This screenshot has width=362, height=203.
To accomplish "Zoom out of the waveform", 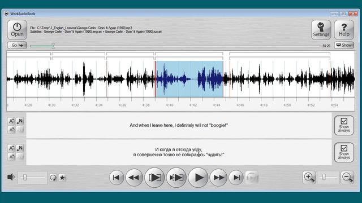I will [347, 177].
